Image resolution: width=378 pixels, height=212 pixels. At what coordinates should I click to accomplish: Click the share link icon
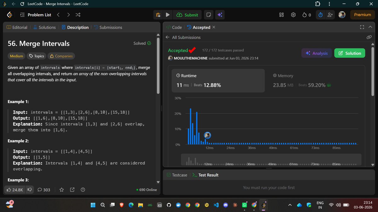tap(72, 190)
